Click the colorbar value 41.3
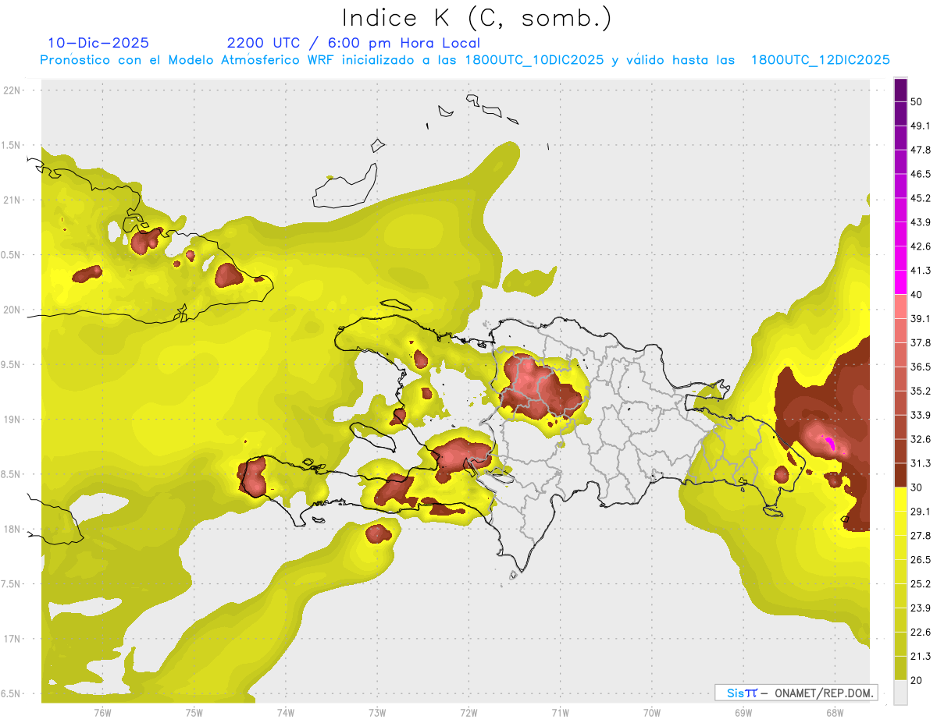Image resolution: width=937 pixels, height=723 pixels. [921, 271]
